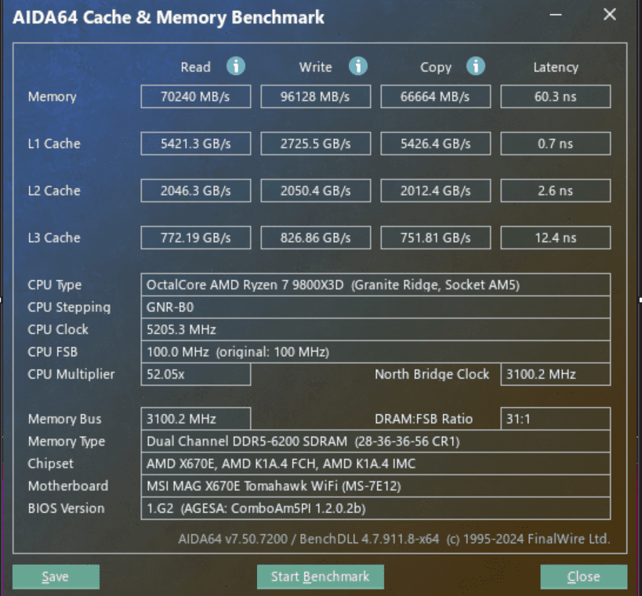
Task: Click BIOS Version field 1.G2
Action: tap(375, 508)
